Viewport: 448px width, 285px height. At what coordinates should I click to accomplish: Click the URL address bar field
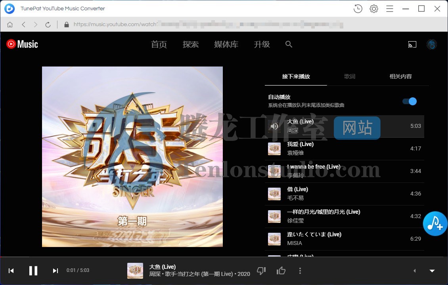click(x=209, y=25)
